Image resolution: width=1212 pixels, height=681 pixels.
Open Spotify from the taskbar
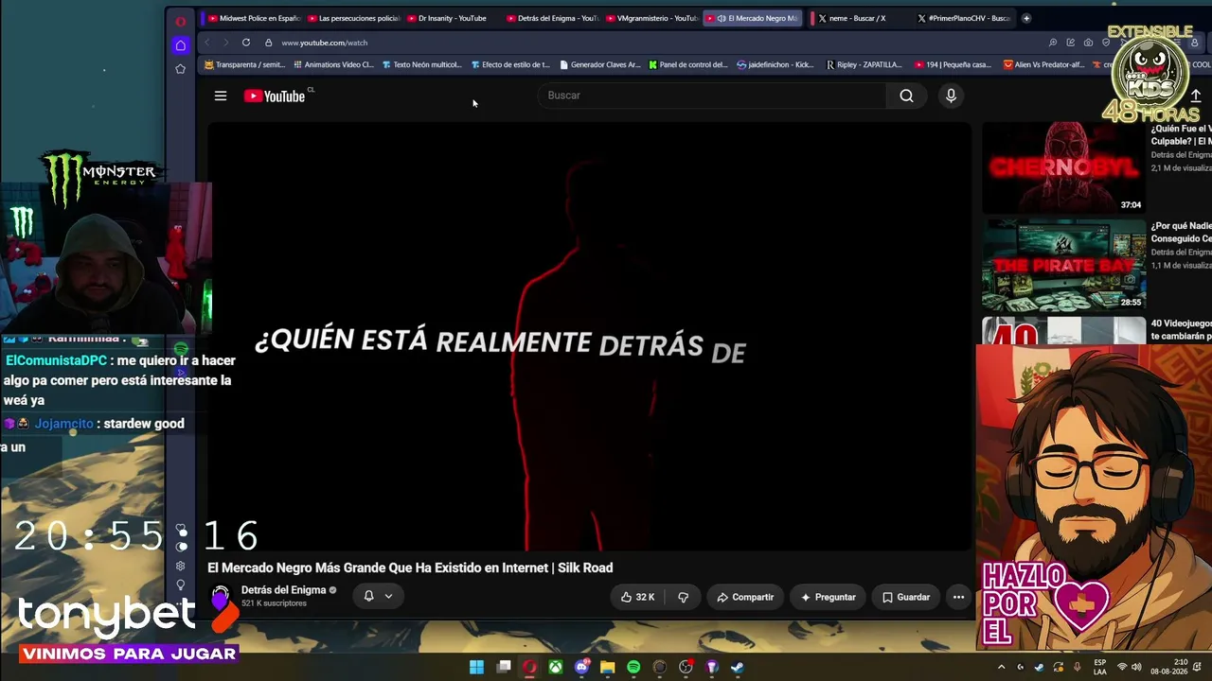point(633,667)
